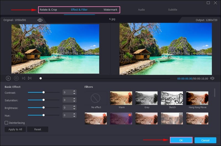Open the Watermark tab
Screen dimensions: 221x146
[110, 10]
